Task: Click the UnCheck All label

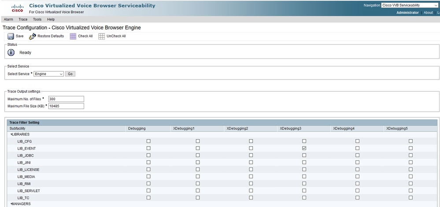Action: coord(116,36)
